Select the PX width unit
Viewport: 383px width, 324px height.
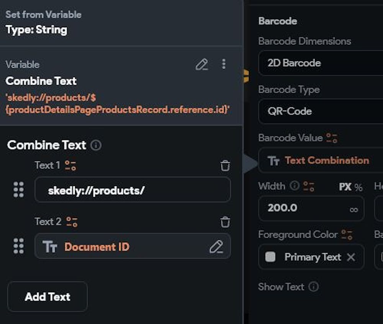tap(345, 187)
